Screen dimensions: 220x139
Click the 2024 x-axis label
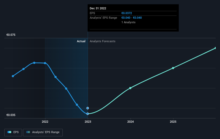click(130, 122)
